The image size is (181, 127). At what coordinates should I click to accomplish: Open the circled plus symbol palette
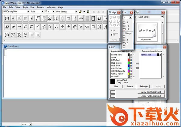click(x=75, y=27)
